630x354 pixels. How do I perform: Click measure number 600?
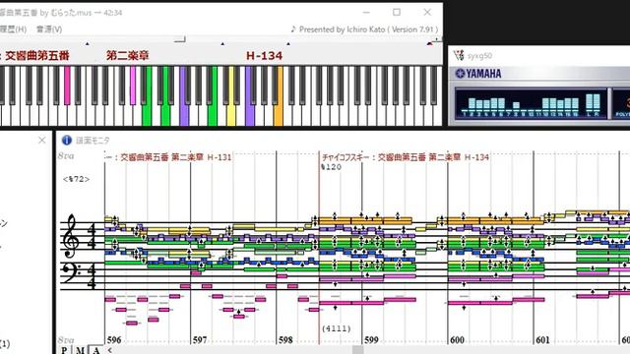pyautogui.click(x=457, y=340)
